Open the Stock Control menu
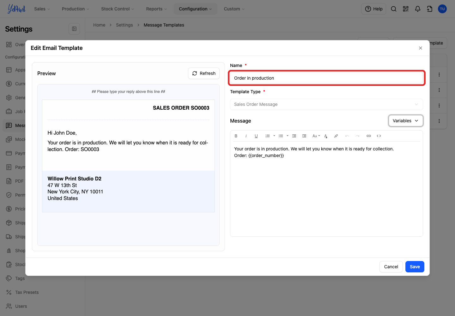This screenshot has width=455, height=316. (x=118, y=9)
